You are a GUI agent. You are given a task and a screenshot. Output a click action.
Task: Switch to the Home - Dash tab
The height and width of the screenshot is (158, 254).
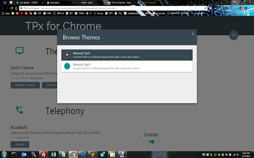(x=91, y=3)
